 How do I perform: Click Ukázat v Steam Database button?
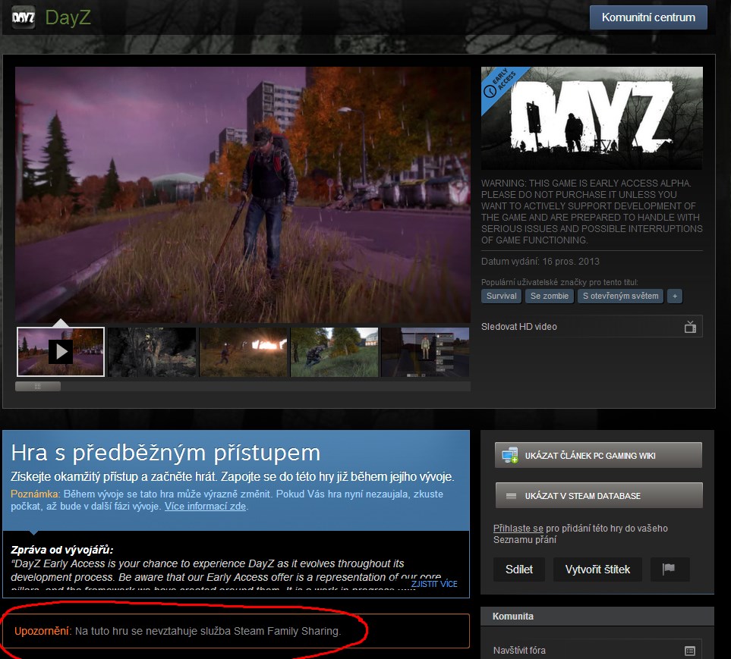[598, 495]
